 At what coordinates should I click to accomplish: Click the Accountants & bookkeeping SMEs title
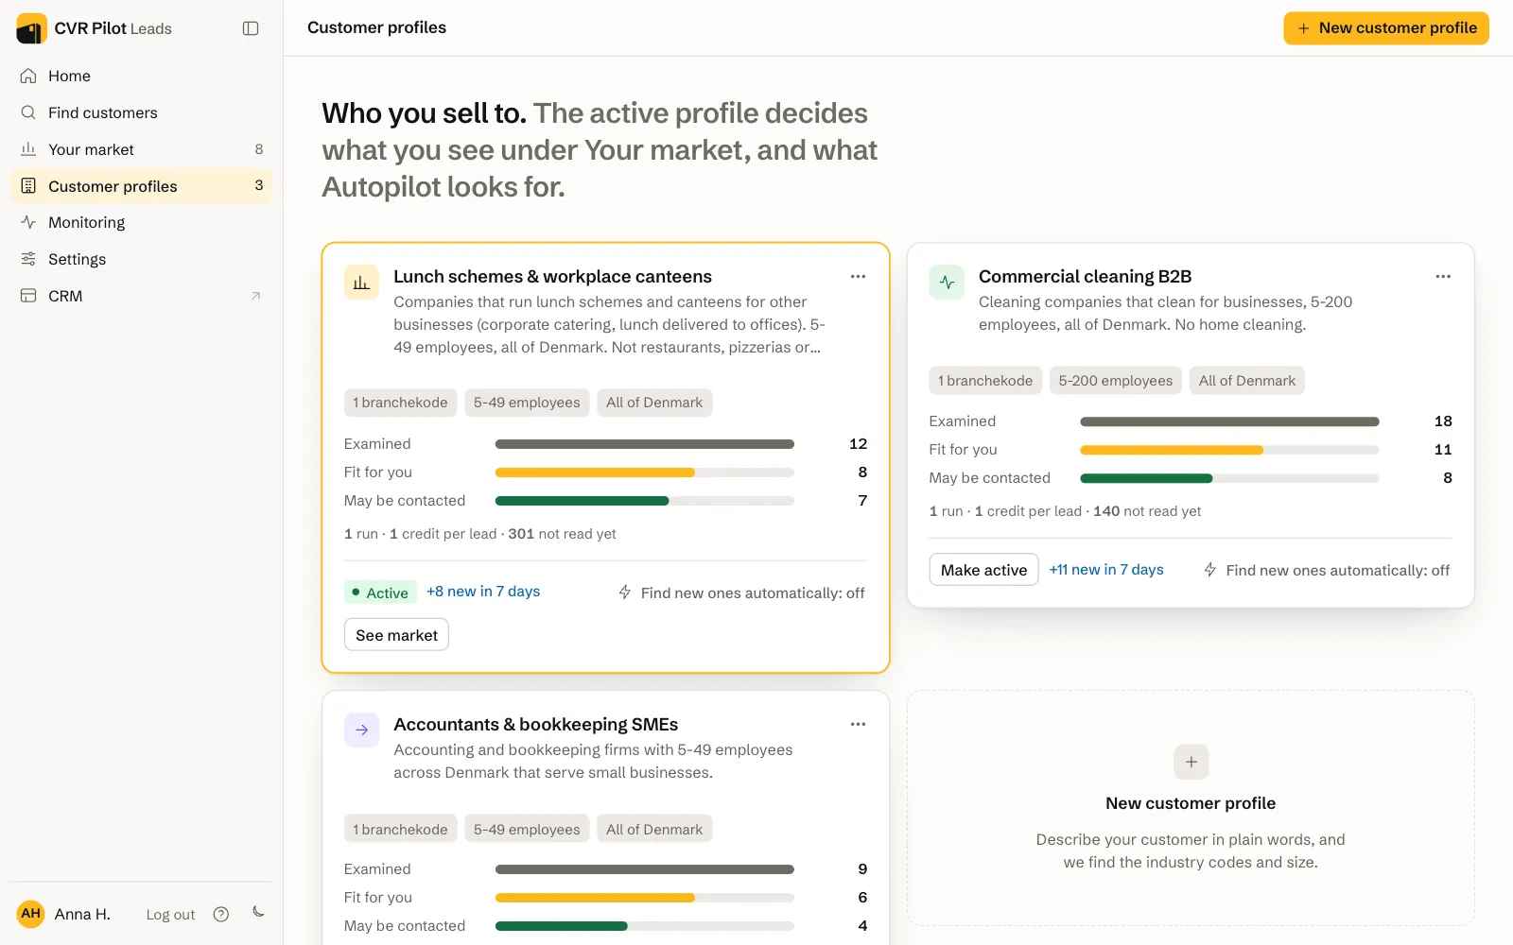[535, 725]
